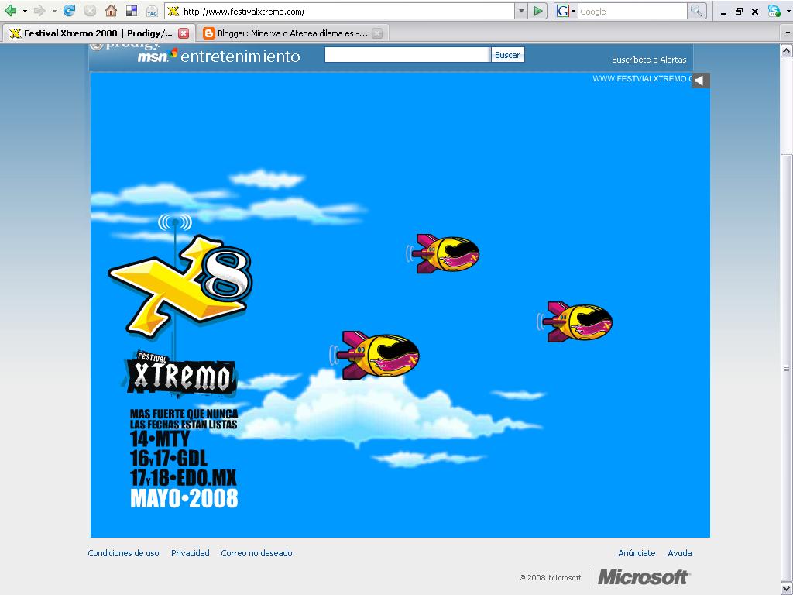
Task: Click the green Go arrow button
Action: 538,11
